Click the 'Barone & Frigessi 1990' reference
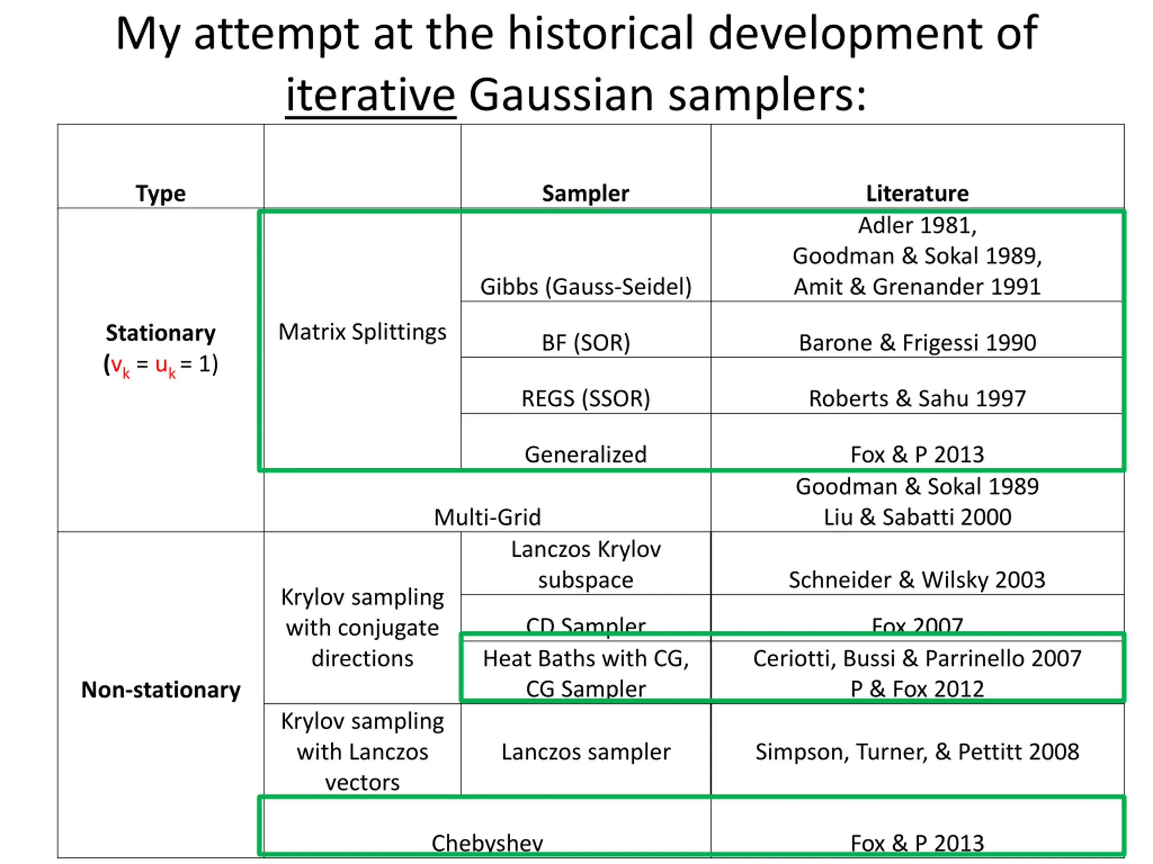 coord(917,343)
